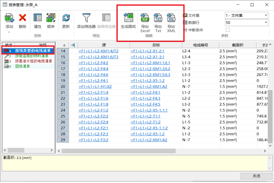Image resolution: width=274 pixels, height=183 pixels.
Task: Maximize the 报表管理 window
Action: (x=252, y=5)
